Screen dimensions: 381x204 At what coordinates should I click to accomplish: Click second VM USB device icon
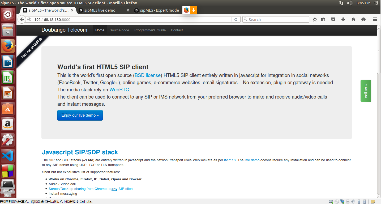(365, 202)
